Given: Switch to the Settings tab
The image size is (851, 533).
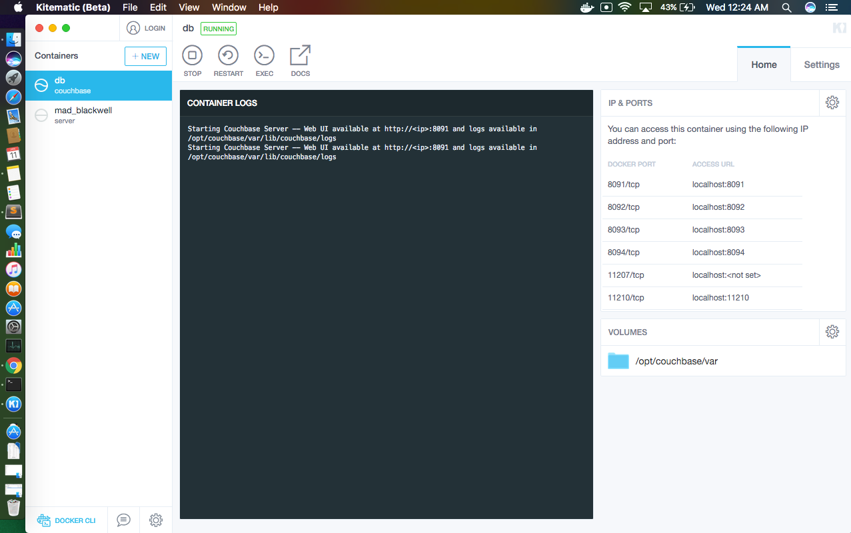Looking at the screenshot, I should (x=820, y=64).
